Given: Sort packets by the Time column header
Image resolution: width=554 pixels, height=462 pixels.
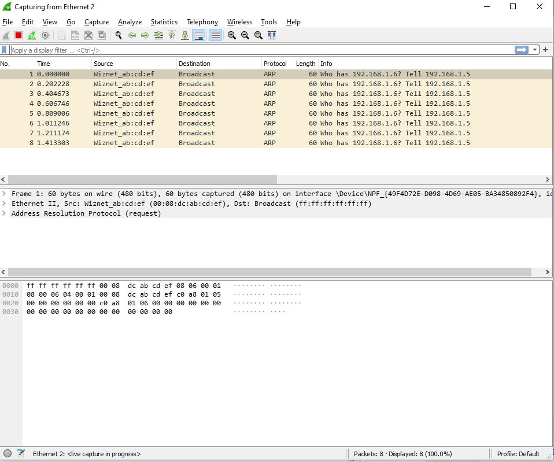Looking at the screenshot, I should (63, 64).
